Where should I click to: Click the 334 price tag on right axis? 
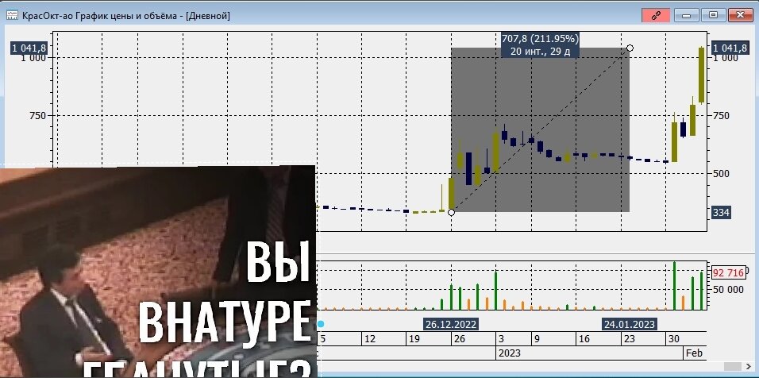[x=721, y=213]
